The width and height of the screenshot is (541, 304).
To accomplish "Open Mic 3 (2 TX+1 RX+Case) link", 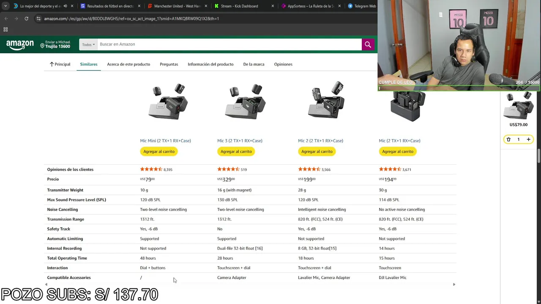I will click(240, 141).
